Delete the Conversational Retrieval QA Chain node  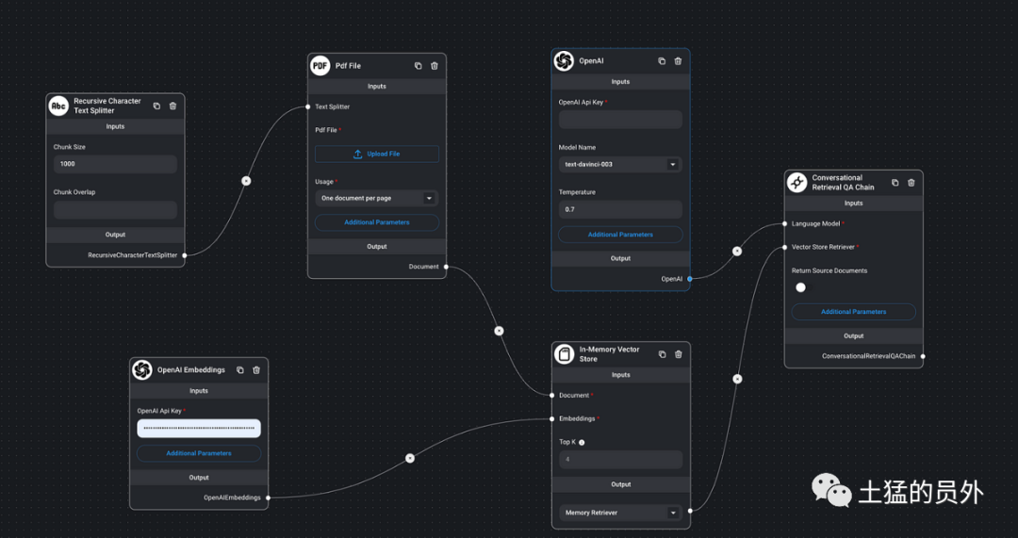[x=911, y=183]
